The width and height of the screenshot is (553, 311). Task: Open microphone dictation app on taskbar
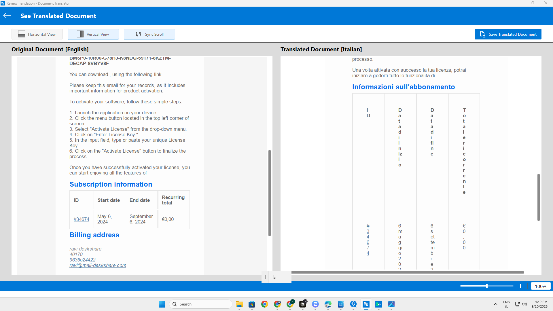(x=353, y=304)
